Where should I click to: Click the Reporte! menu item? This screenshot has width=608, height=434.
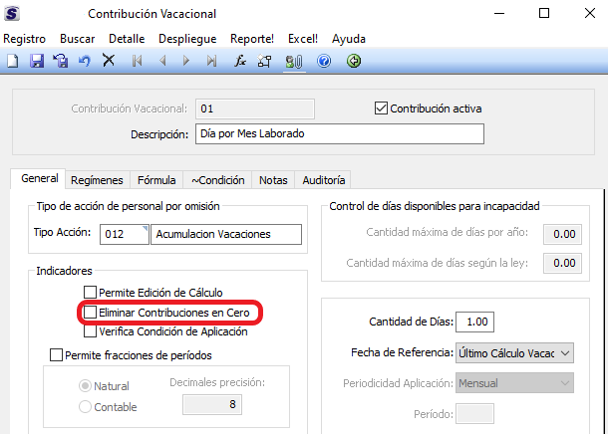click(x=252, y=39)
